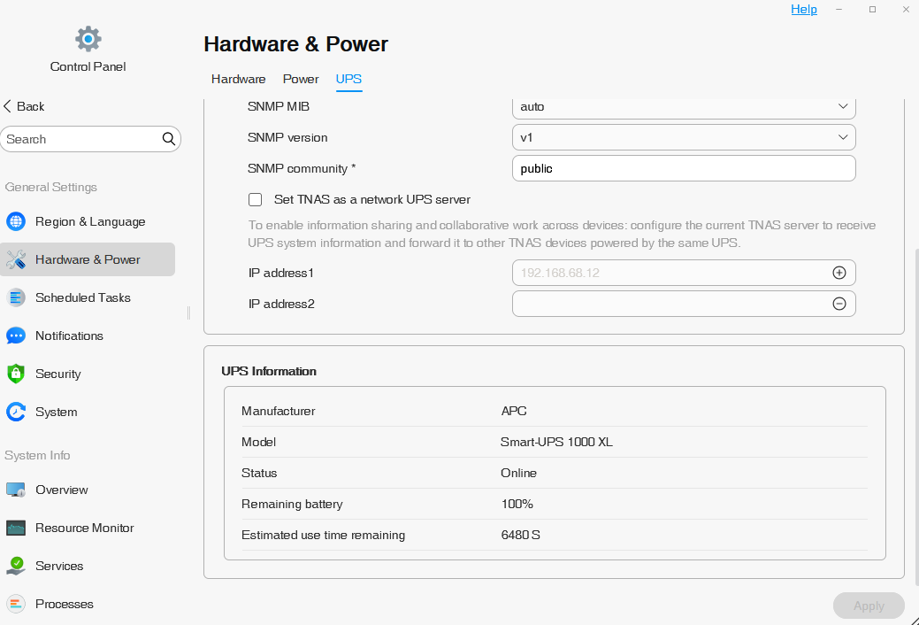Viewport: 919px width, 625px height.
Task: Open the SNMP MIB dropdown
Action: click(684, 107)
